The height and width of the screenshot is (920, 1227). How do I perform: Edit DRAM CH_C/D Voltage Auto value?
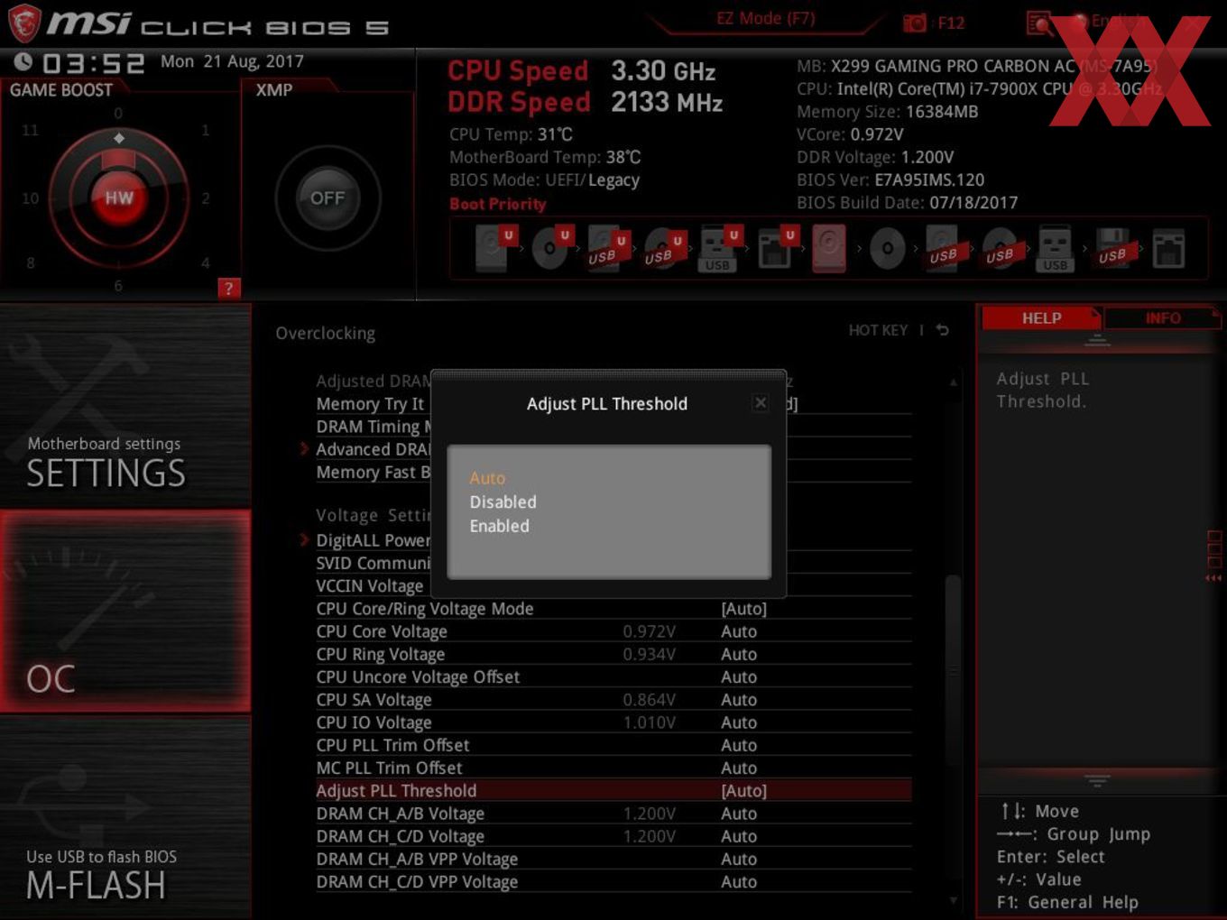click(738, 836)
